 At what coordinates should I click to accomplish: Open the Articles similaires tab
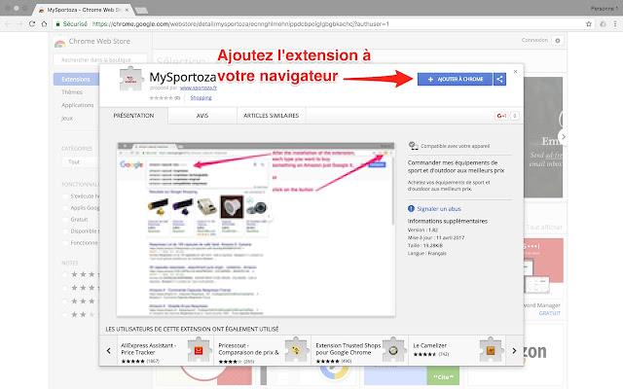click(271, 116)
